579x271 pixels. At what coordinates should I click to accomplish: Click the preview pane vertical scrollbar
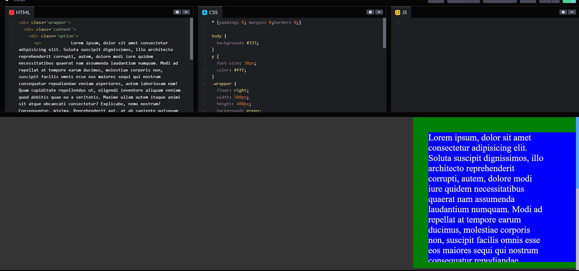click(577, 153)
